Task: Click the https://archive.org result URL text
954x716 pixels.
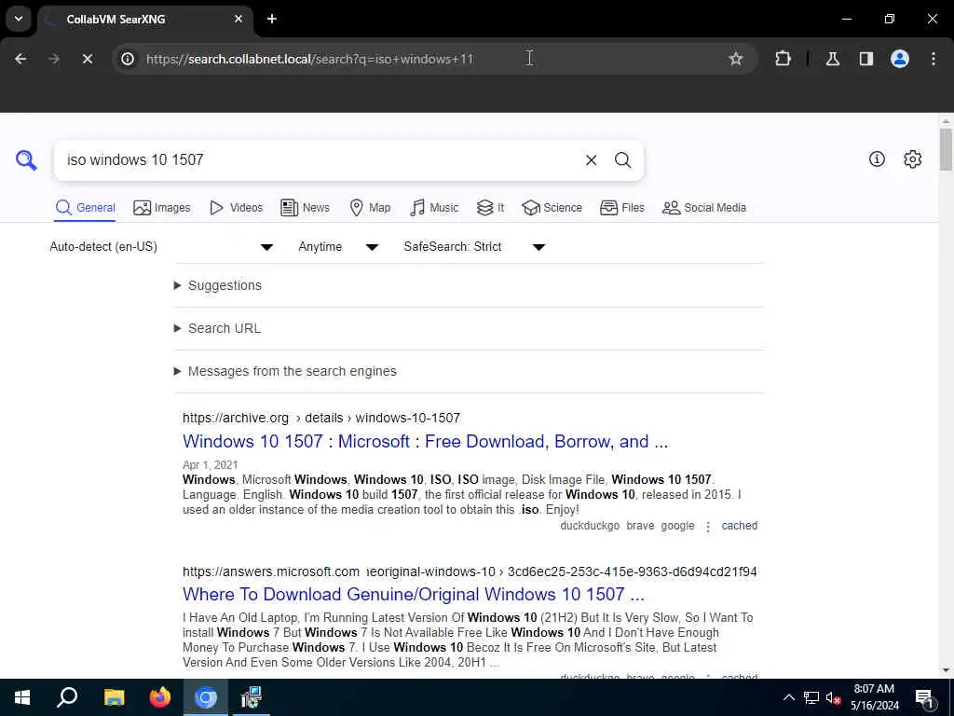Action: (236, 418)
